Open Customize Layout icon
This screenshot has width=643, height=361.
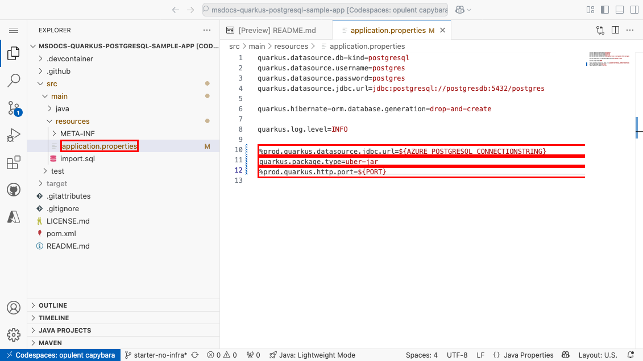tap(591, 10)
